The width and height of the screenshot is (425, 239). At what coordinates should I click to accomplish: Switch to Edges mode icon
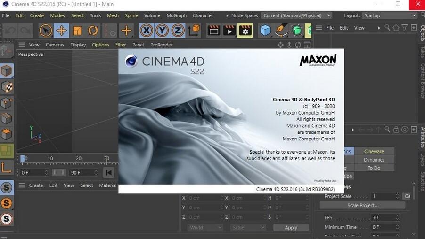tap(7, 118)
